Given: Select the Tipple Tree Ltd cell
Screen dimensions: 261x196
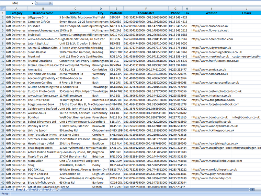Looking at the screenshot, I should click(x=43, y=157).
